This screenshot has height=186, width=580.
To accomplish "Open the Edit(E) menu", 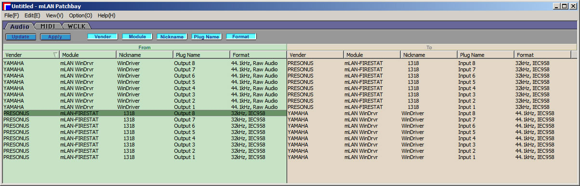I will click(x=32, y=15).
